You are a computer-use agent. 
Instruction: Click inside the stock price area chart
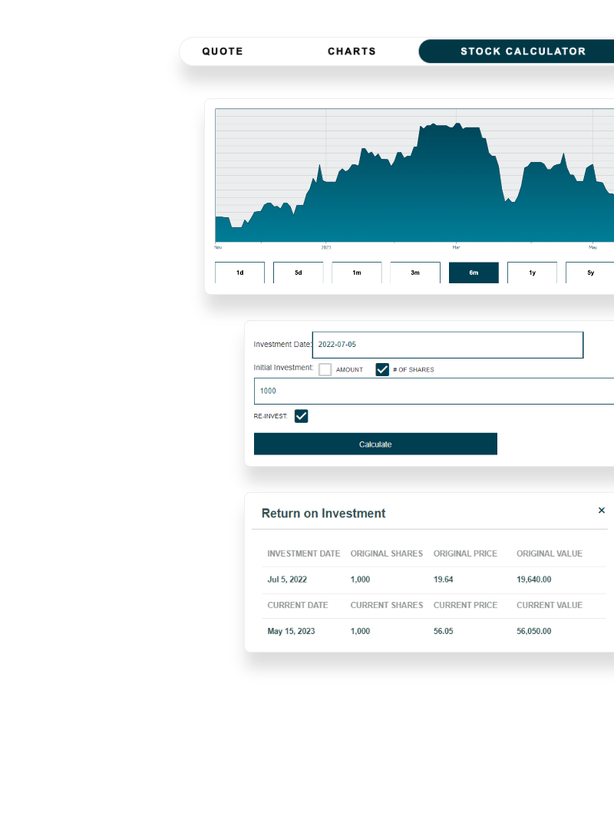pyautogui.click(x=414, y=192)
